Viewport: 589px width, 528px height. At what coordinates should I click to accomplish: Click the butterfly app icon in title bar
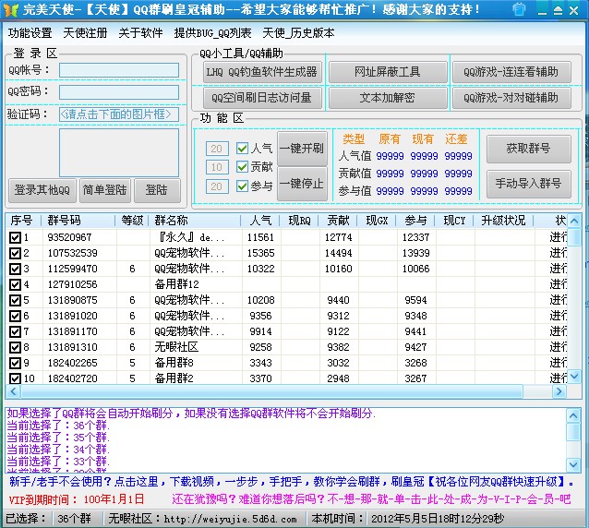tap(10, 10)
